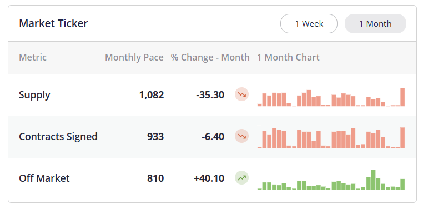Image resolution: width=423 pixels, height=209 pixels.
Task: Click the Supply pace value 1,082
Action: (x=152, y=95)
